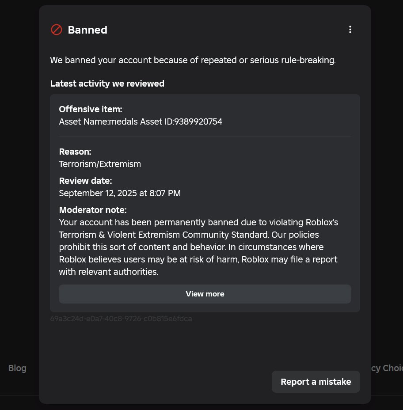Click the Moderator note paragraph text
This screenshot has width=403, height=410.
(199, 247)
